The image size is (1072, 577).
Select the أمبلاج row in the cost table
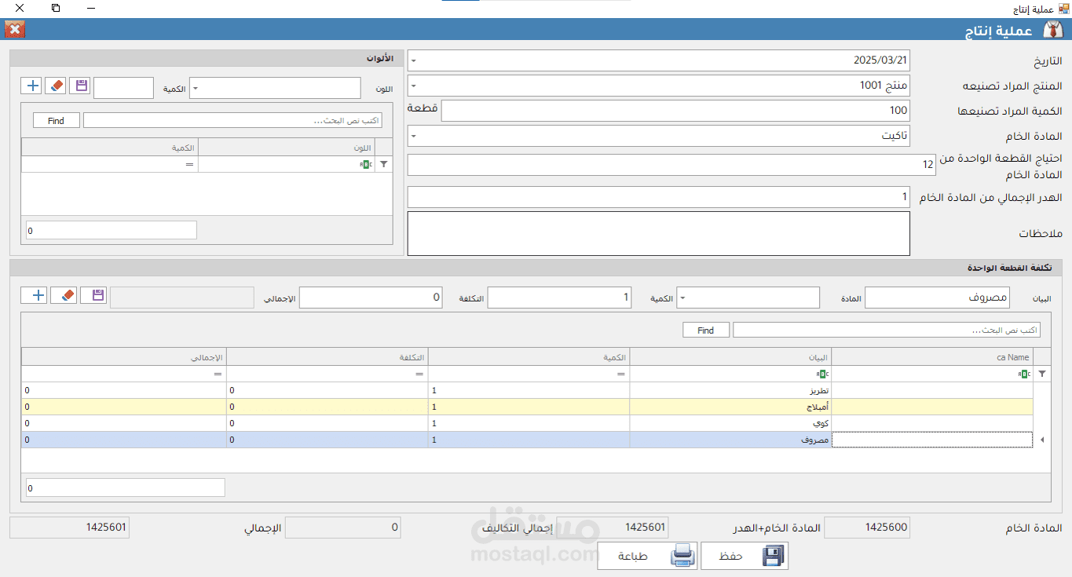point(730,407)
